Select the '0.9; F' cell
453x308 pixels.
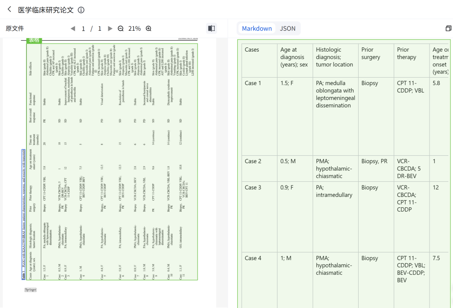point(295,217)
